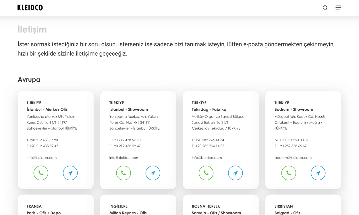Click info@kleidco.com in Tekirdağ Fabrika card

[x=207, y=158]
